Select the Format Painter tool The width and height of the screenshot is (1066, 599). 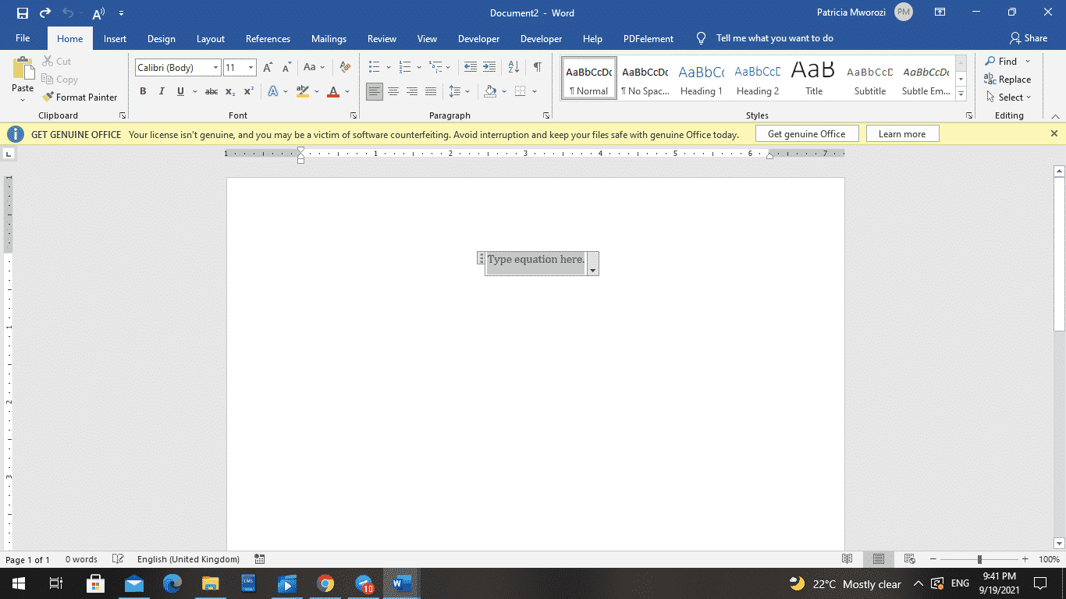(x=81, y=97)
